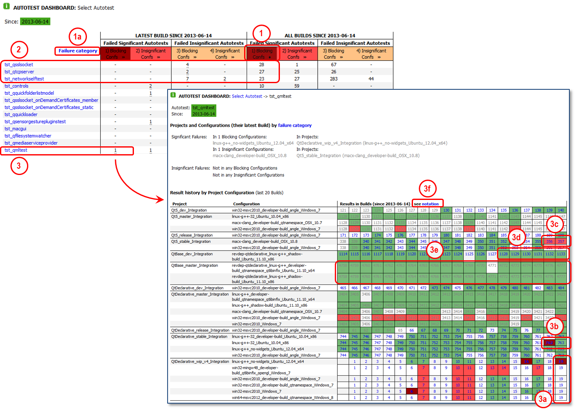Click the QtDeclarative_wip_v4_Integration project name in the history table
The width and height of the screenshot is (581, 409).
click(200, 362)
